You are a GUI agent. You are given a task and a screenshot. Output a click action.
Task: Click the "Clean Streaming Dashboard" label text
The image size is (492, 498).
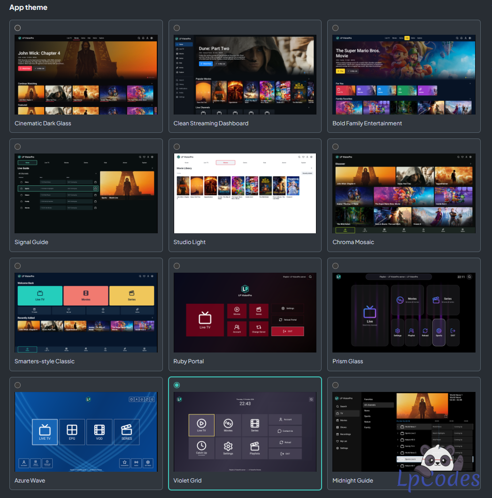(211, 123)
